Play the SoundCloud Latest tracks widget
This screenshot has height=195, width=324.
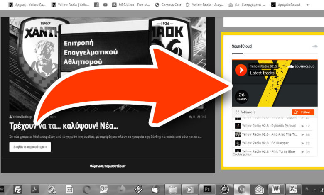(x=241, y=70)
